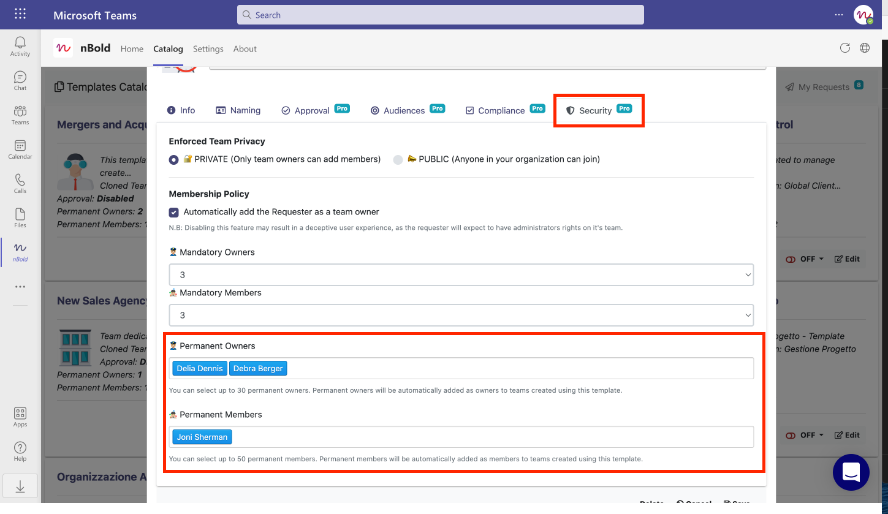The height and width of the screenshot is (514, 888).
Task: Open the blue chat support bubble
Action: tap(851, 472)
